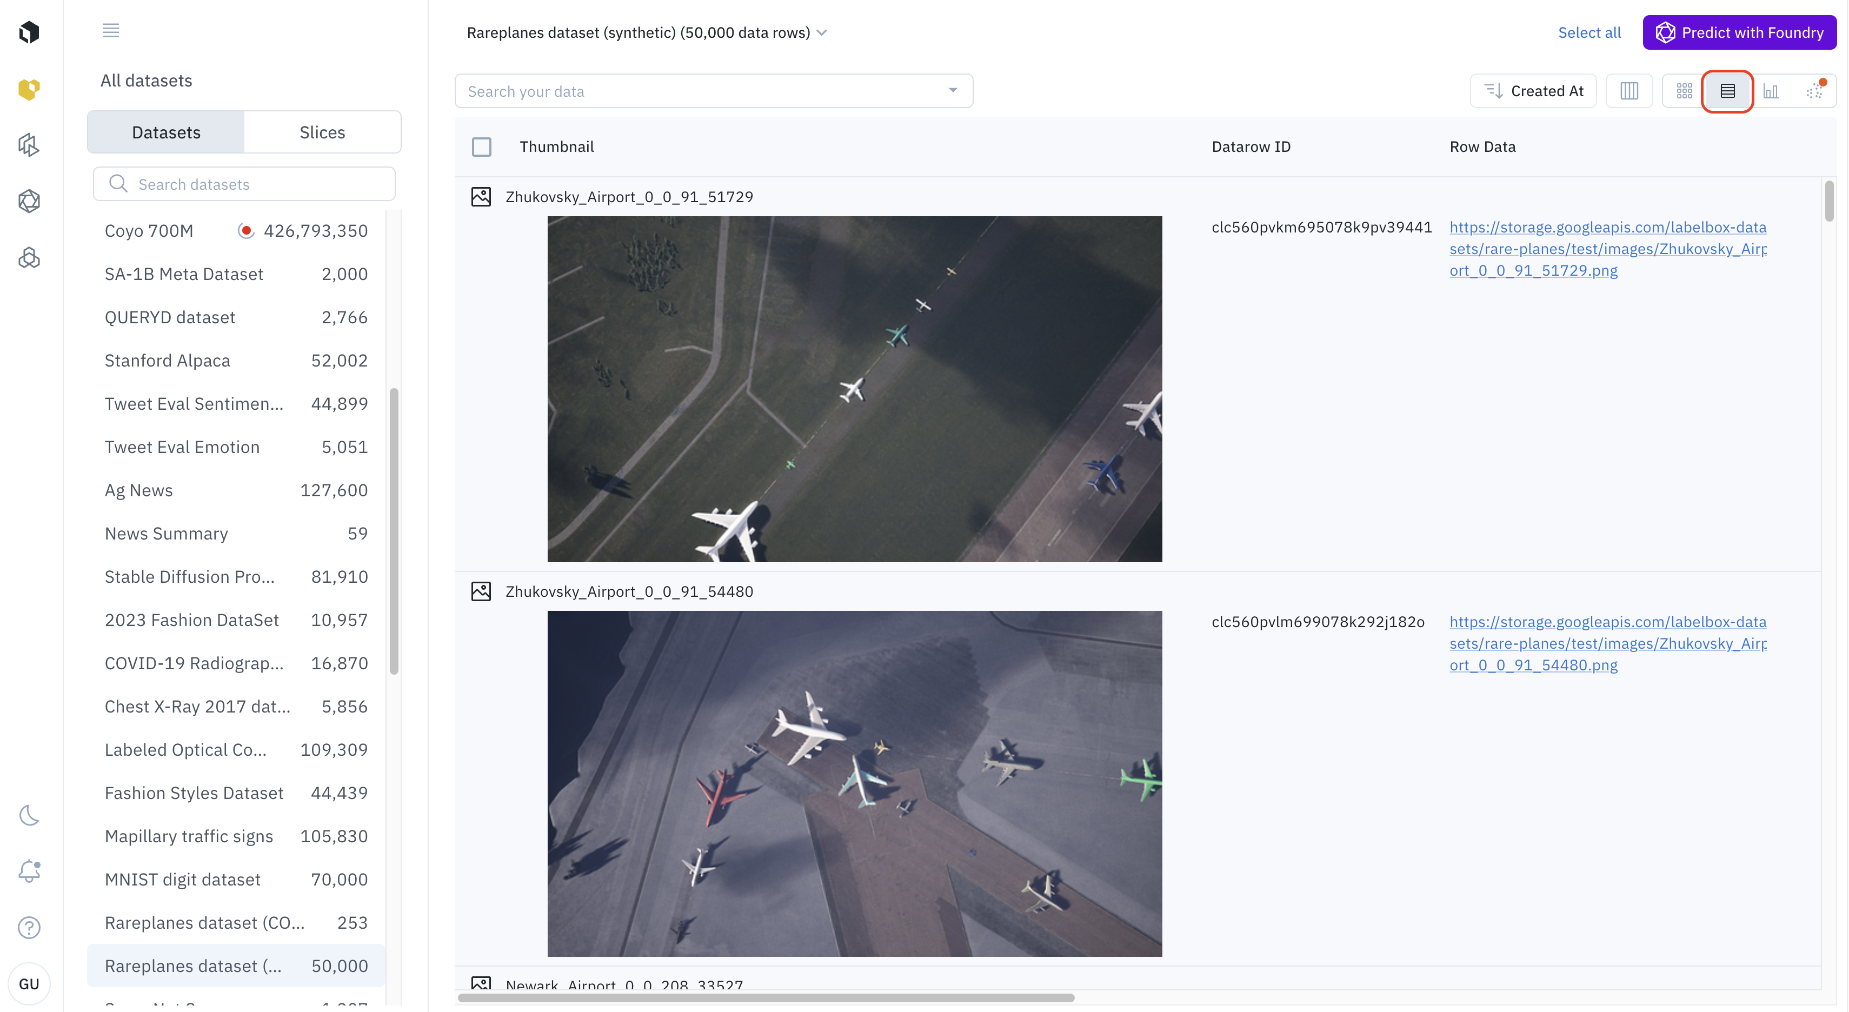Click datarow ID clc560pvlm699078k292j182o

pos(1318,622)
